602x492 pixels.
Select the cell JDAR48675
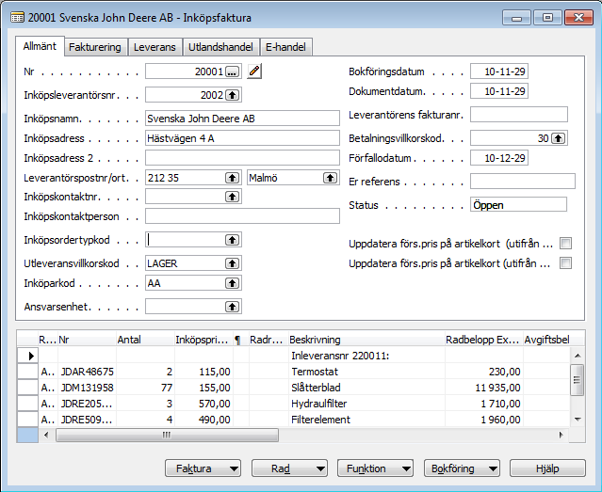click(88, 372)
